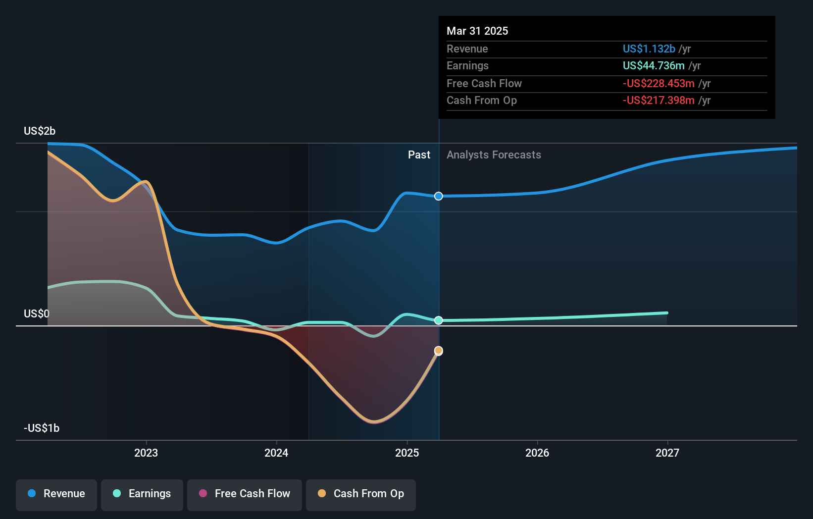Click the US$44.736m earnings value
The height and width of the screenshot is (519, 813).
pyautogui.click(x=654, y=65)
